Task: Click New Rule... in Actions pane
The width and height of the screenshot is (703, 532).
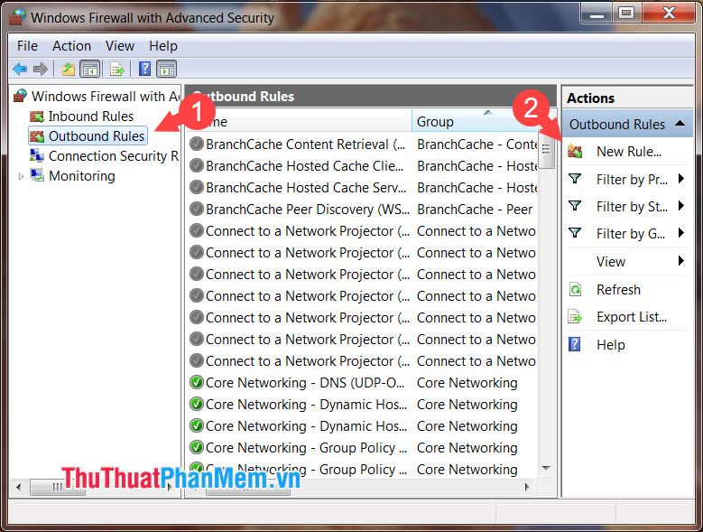Action: (x=629, y=152)
